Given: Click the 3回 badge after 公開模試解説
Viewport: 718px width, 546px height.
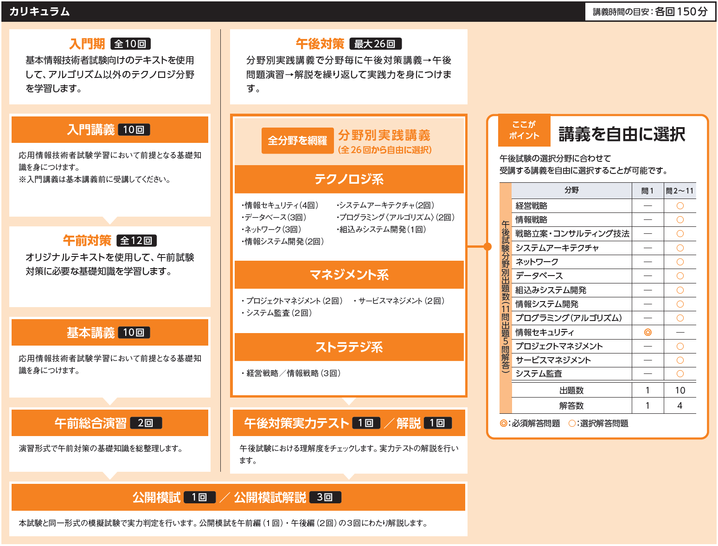Looking at the screenshot, I should [325, 497].
